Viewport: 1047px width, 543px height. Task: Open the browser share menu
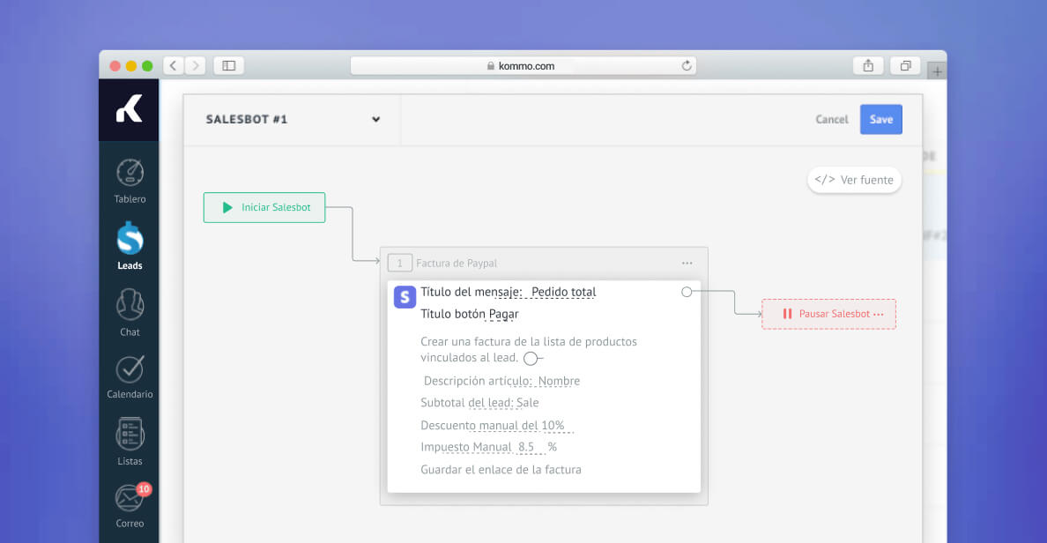point(868,65)
